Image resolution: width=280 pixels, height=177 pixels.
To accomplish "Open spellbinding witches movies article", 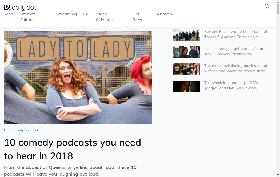I will coord(235,68).
